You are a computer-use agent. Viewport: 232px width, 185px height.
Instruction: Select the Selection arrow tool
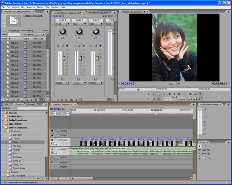click(x=200, y=146)
